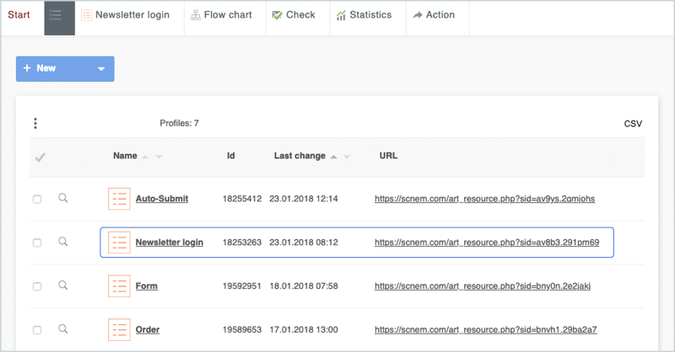Screen dimensions: 675x352
Task: Expand the New button dropdown arrow
Action: point(100,69)
